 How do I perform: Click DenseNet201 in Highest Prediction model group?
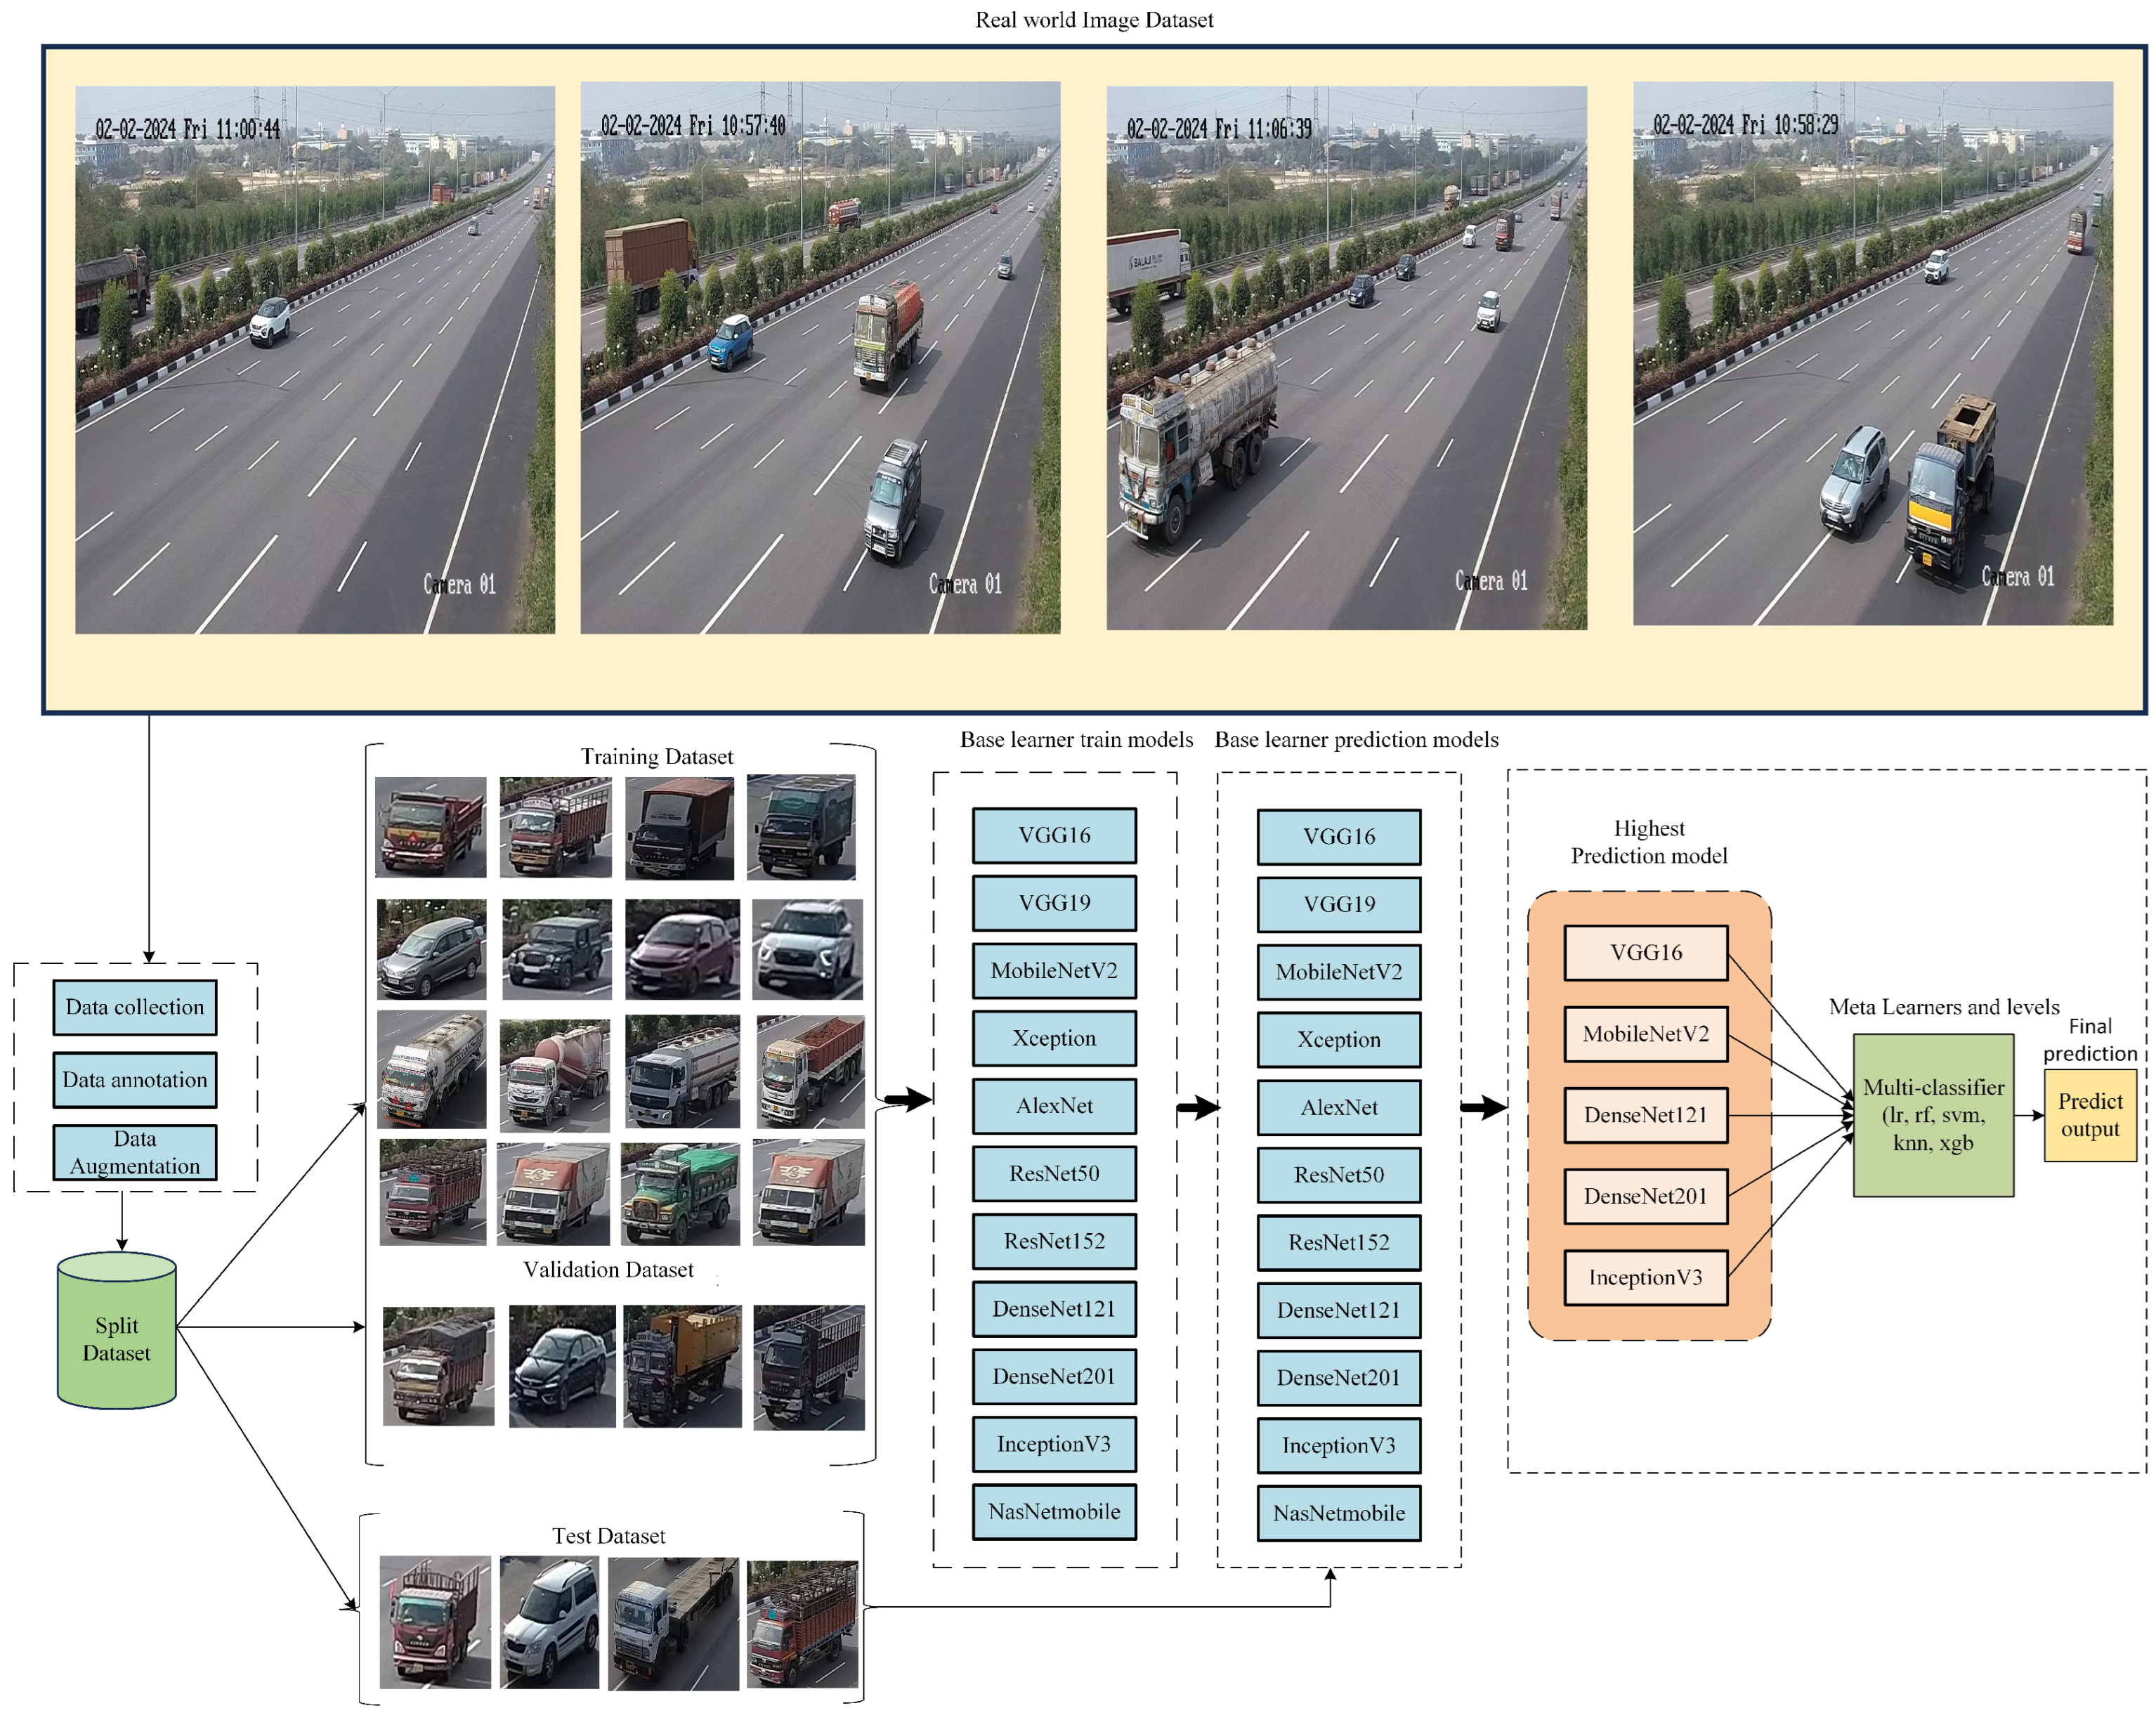point(1645,1196)
